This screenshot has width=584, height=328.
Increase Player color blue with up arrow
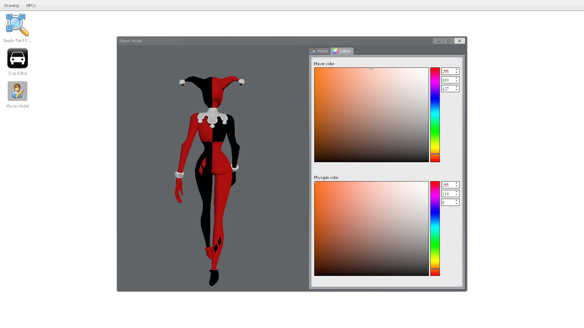[457, 87]
